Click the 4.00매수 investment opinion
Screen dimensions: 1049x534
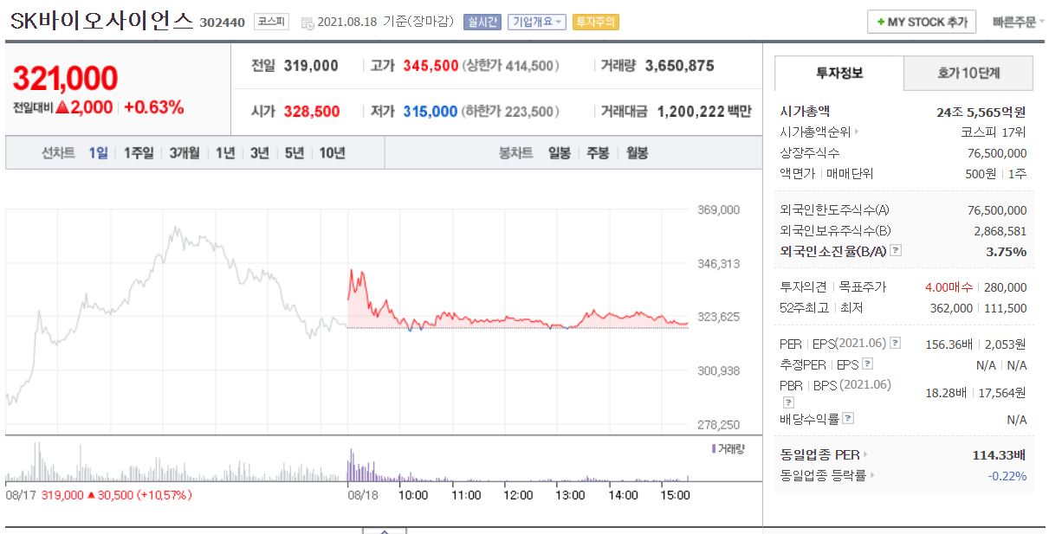point(949,287)
